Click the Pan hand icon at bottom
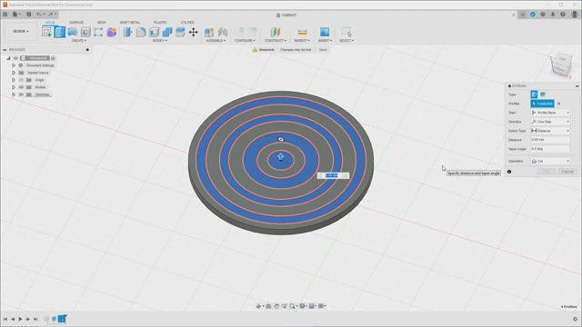582x327 pixels. [276, 306]
